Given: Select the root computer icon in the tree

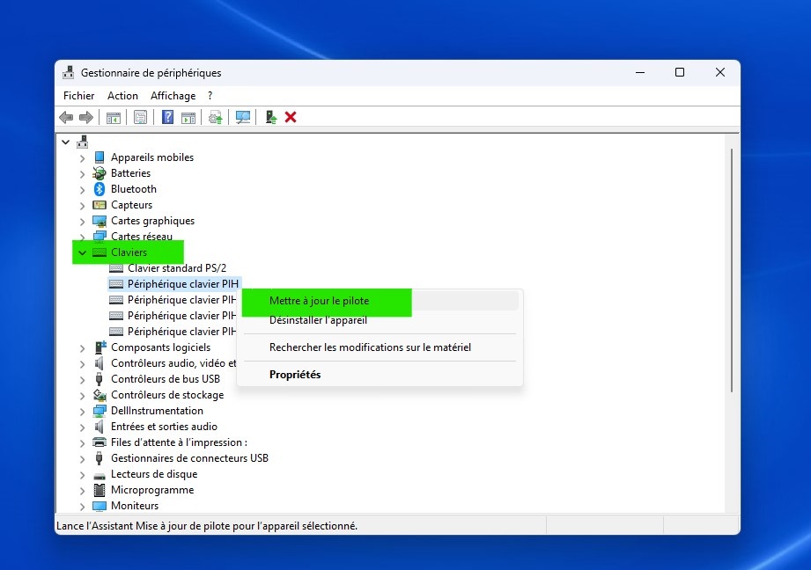Looking at the screenshot, I should pos(82,142).
